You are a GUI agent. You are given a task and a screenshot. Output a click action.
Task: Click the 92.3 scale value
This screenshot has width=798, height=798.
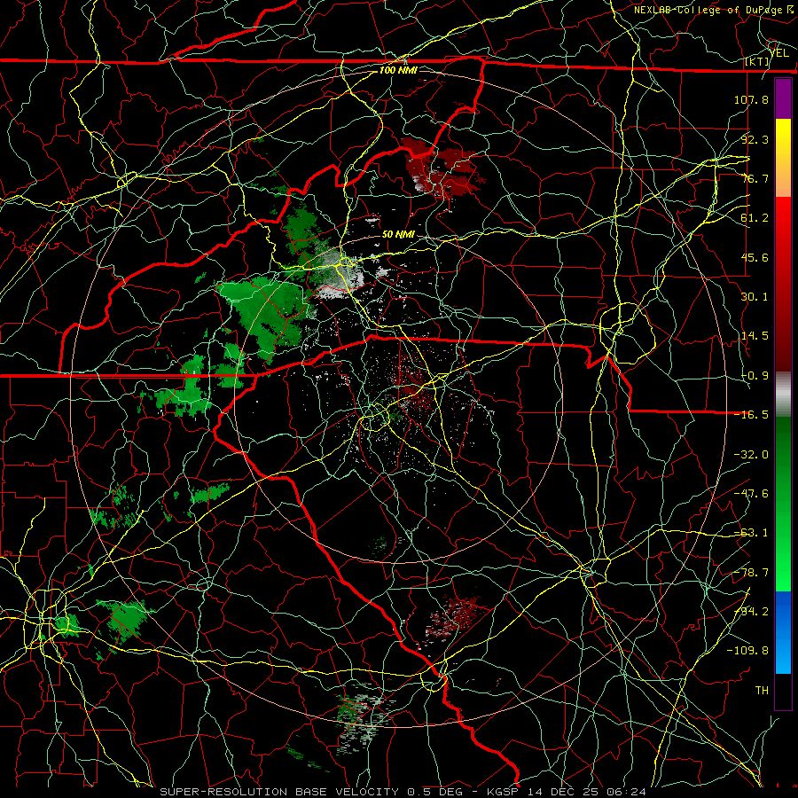tap(755, 139)
